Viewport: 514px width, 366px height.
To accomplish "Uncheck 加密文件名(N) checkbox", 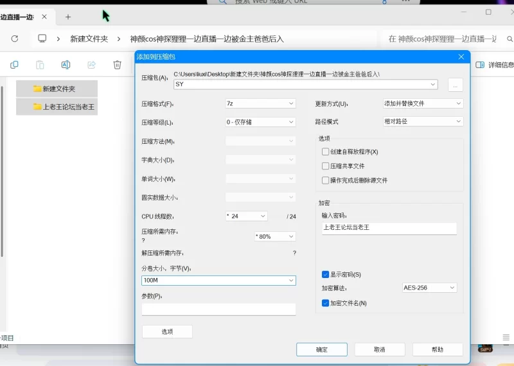I will (325, 303).
